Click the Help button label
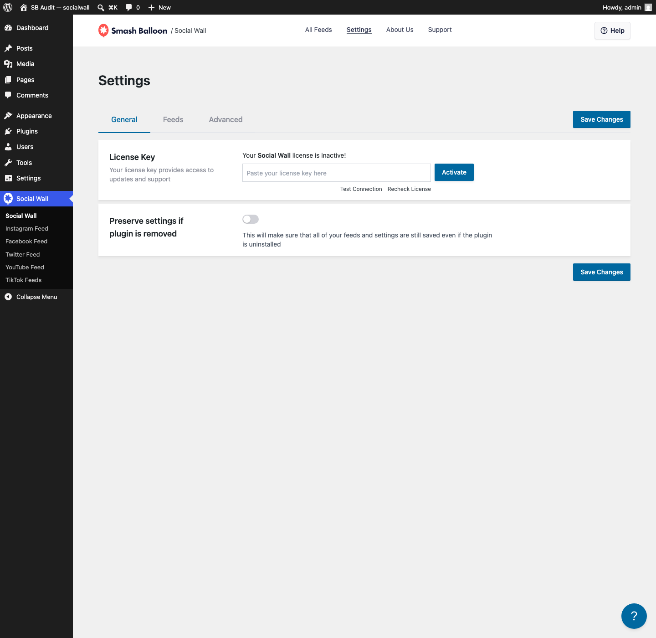Viewport: 656px width, 638px height. [617, 31]
